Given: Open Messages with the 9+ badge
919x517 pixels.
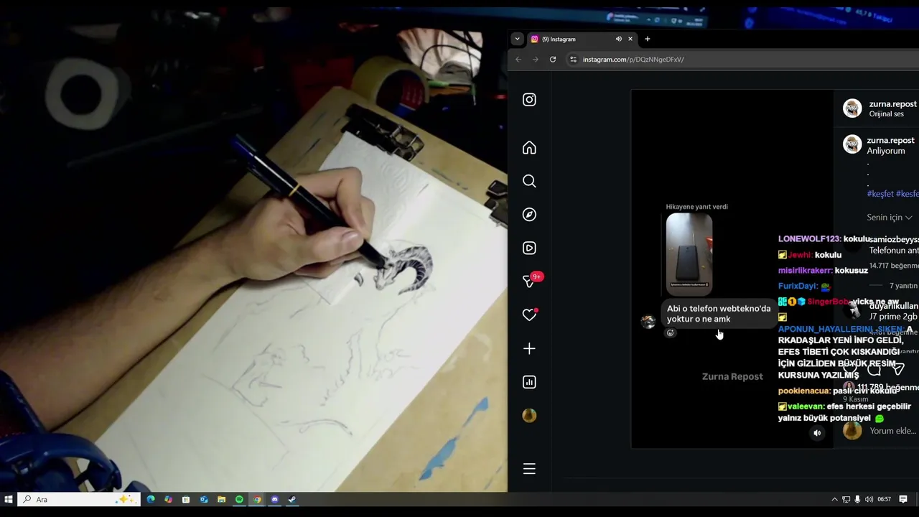Looking at the screenshot, I should pos(531,281).
